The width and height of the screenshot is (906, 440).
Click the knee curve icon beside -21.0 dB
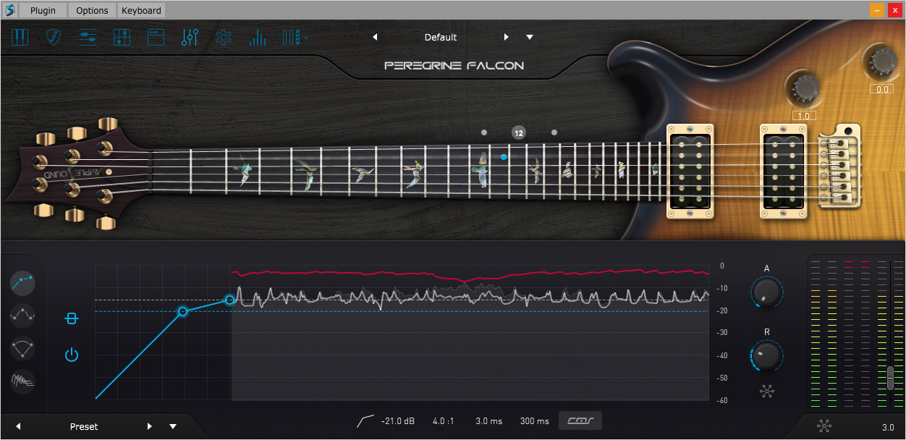pyautogui.click(x=366, y=420)
